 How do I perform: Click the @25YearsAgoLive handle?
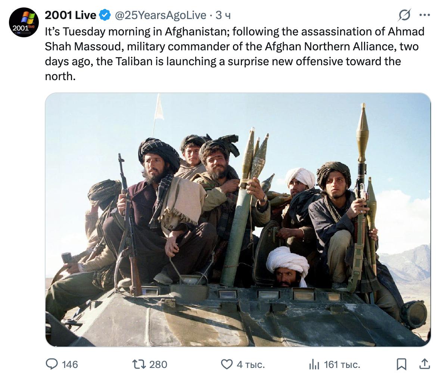[x=161, y=15]
